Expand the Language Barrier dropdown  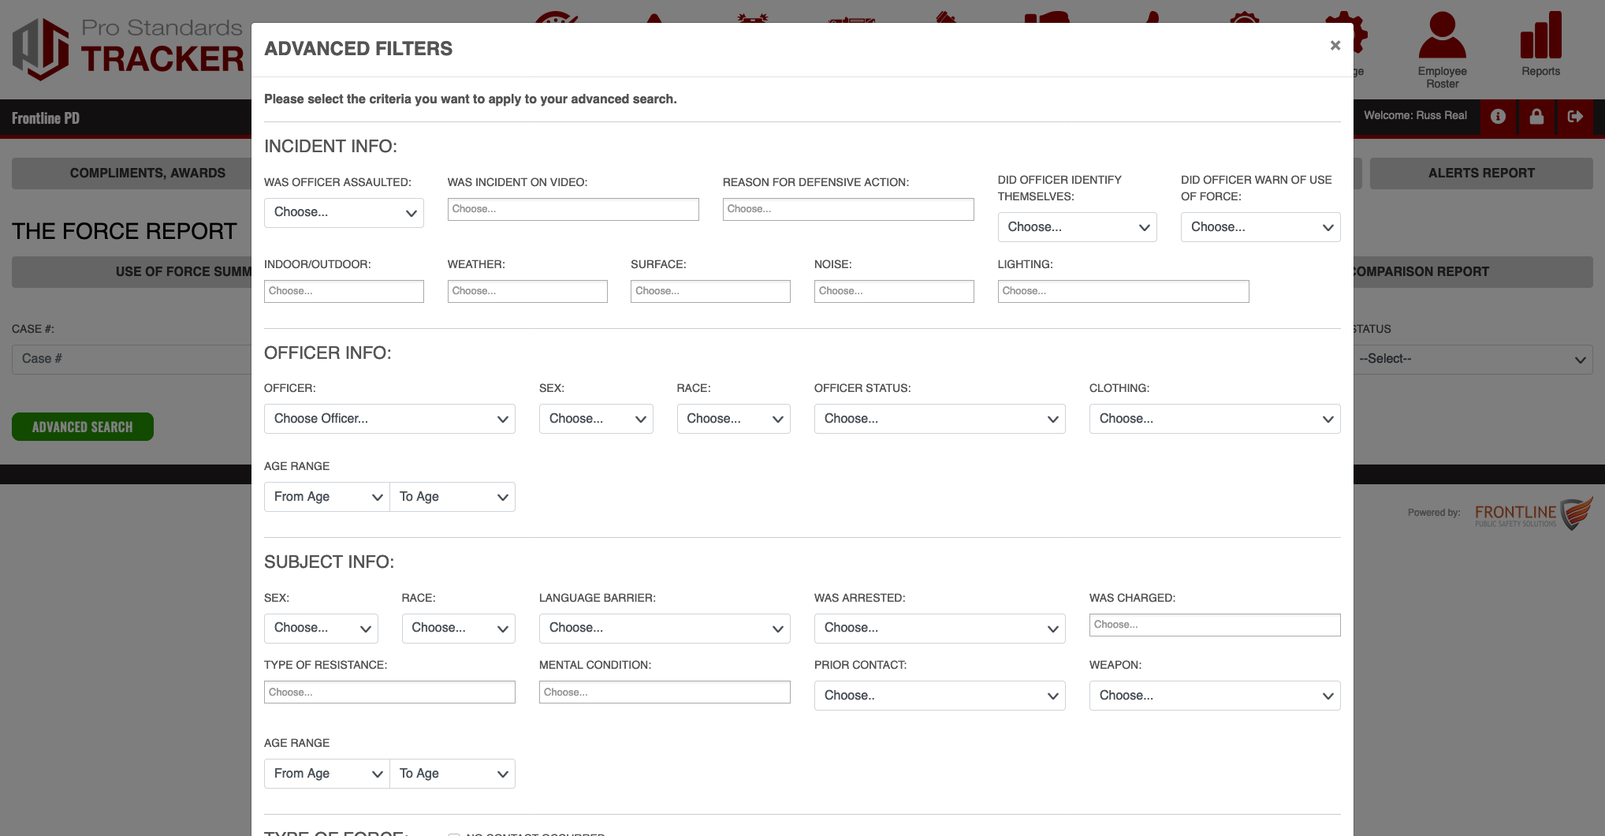tap(664, 629)
